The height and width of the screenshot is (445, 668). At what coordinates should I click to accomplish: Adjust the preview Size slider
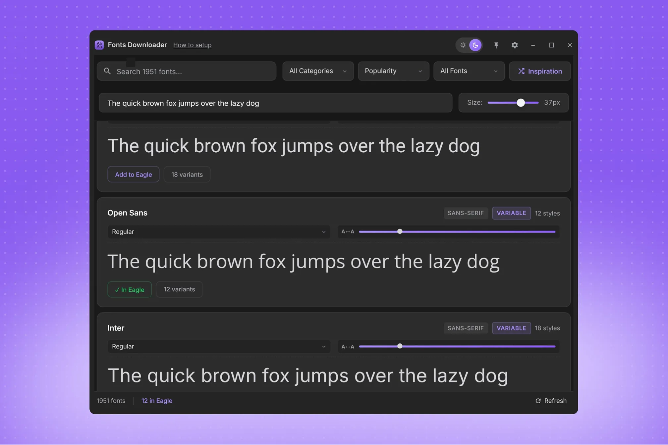coord(513,103)
